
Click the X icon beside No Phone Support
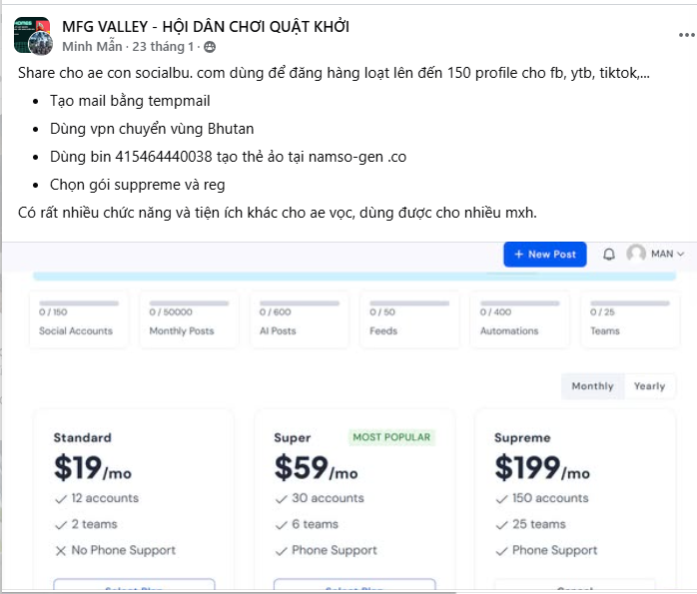pos(61,550)
